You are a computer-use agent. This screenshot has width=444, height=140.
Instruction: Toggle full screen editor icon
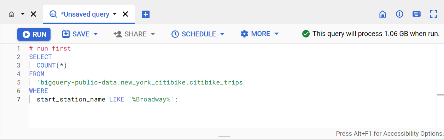click(433, 14)
